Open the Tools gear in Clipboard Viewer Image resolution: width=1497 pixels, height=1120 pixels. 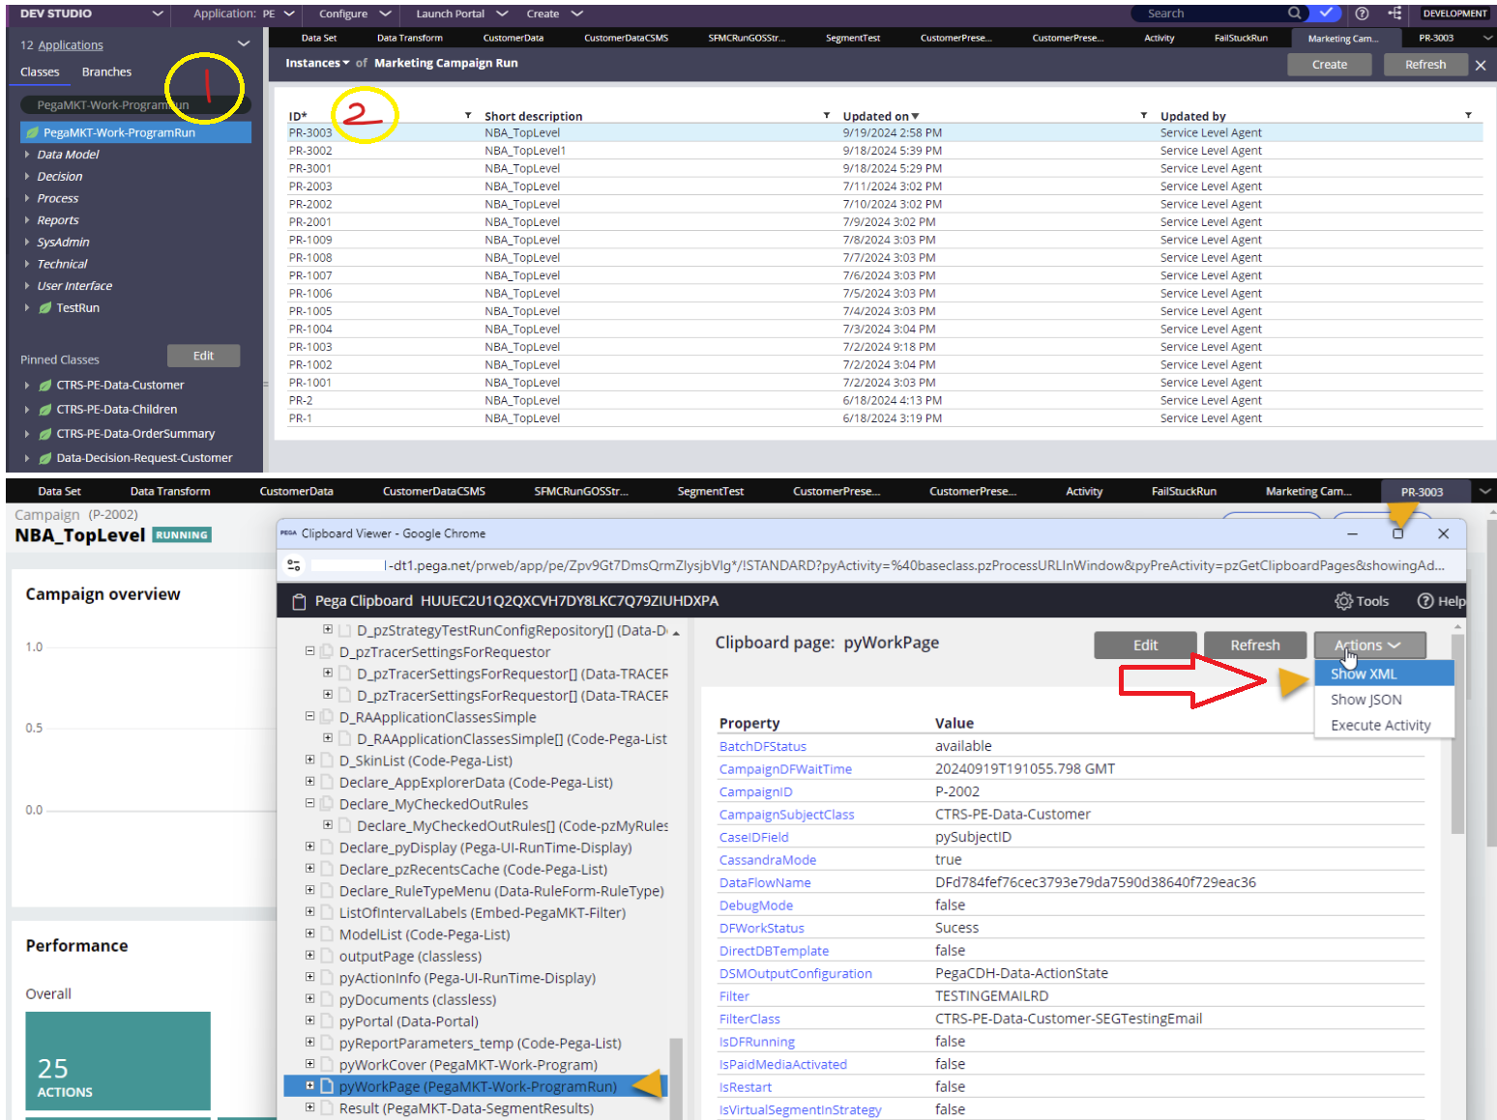coord(1362,601)
